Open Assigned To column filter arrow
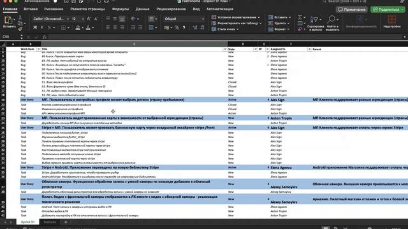The image size is (408, 229). pos(309,49)
